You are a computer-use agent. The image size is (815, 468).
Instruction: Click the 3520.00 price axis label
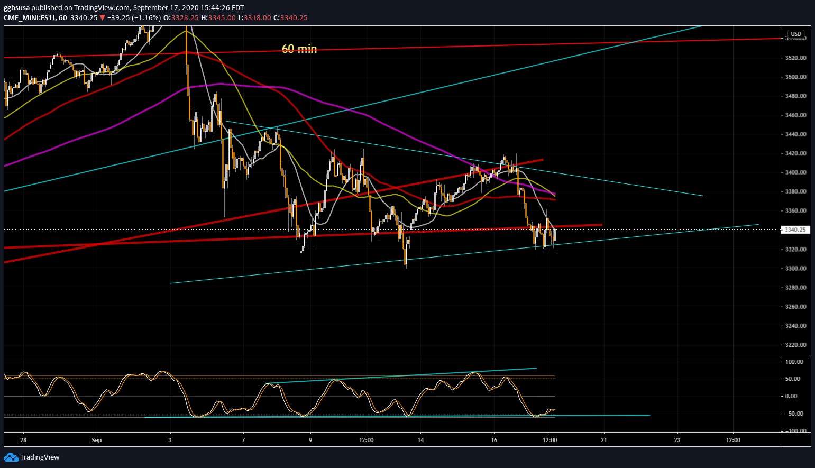795,58
